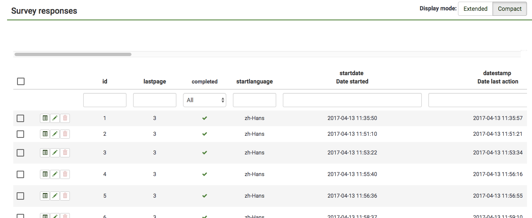Check the select-all checkbox in header
This screenshot has width=532, height=218.
pyautogui.click(x=21, y=81)
